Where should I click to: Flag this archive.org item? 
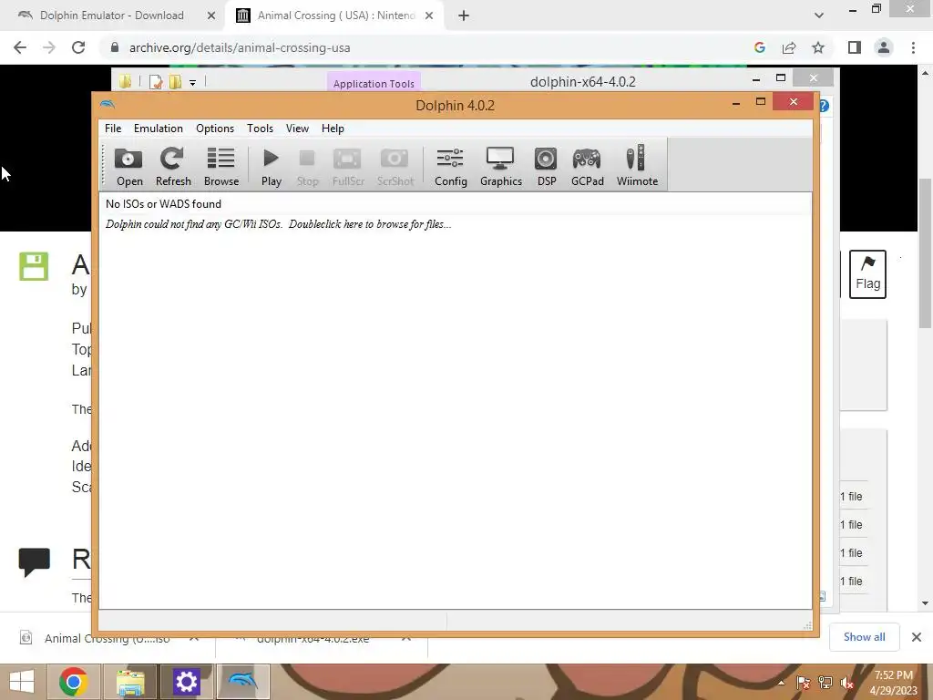point(867,274)
